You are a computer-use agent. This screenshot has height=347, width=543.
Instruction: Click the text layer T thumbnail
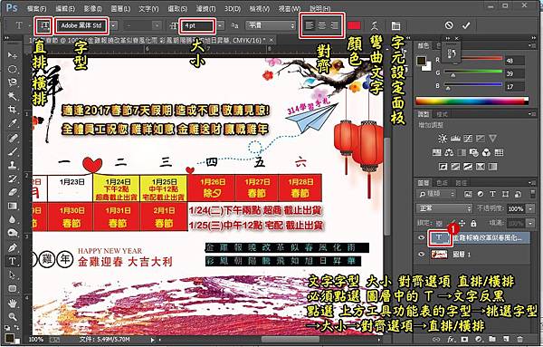[439, 237]
